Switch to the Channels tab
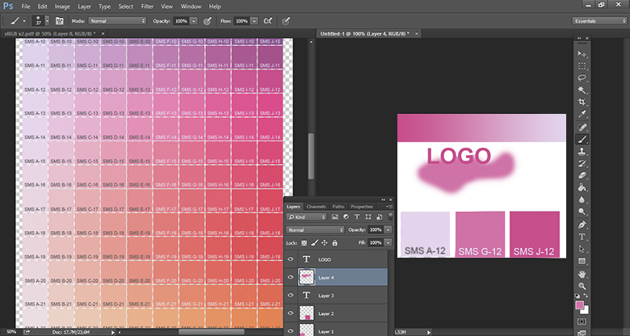 (x=316, y=207)
